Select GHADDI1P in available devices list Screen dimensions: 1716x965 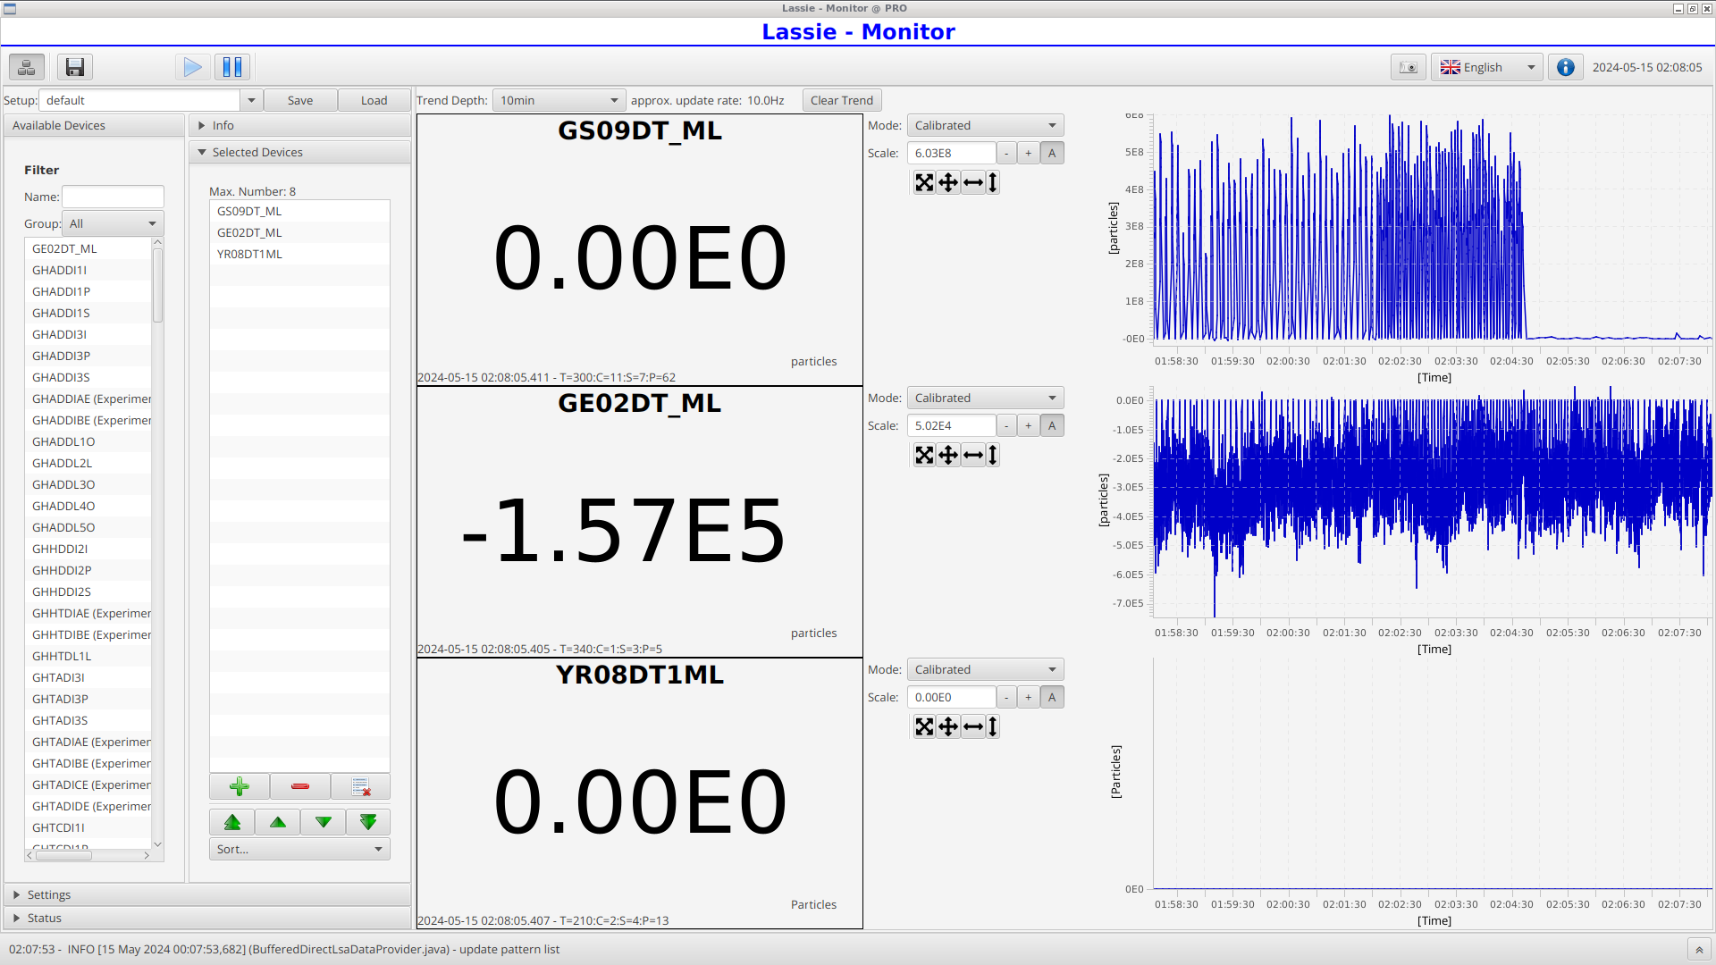(x=88, y=292)
